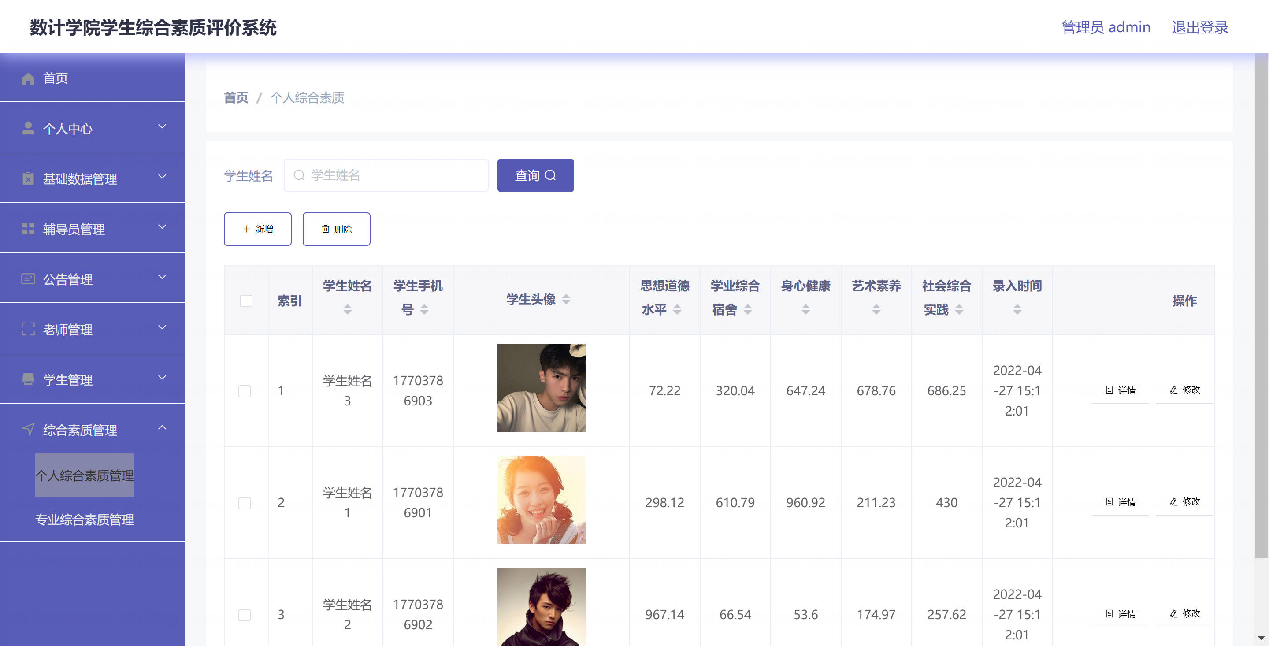Sort by 学生手机号 column arrows
This screenshot has width=1269, height=646.
coord(424,309)
